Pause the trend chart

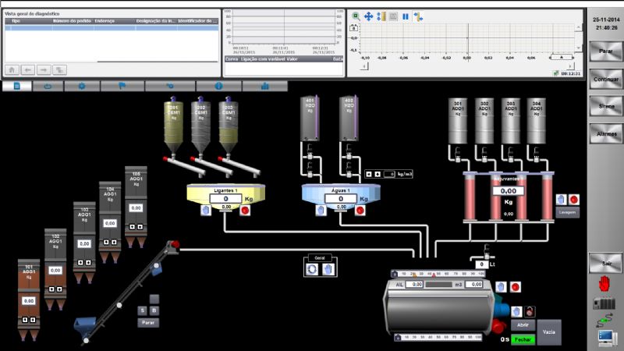(x=406, y=16)
